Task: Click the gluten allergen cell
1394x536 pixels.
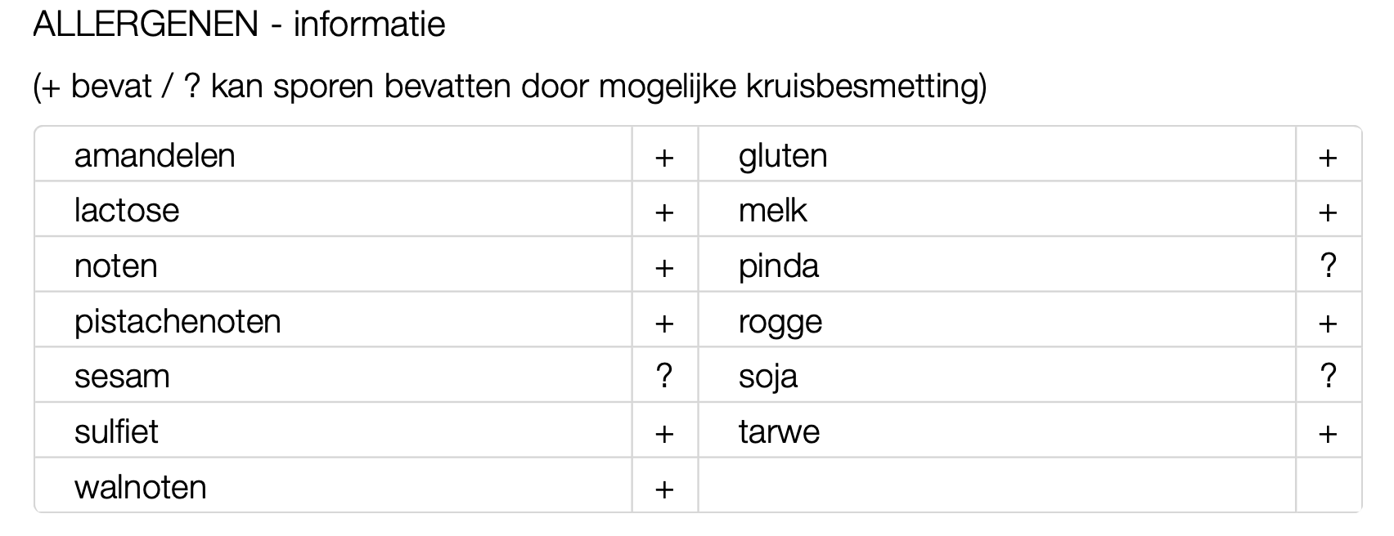Action: pyautogui.click(x=783, y=155)
